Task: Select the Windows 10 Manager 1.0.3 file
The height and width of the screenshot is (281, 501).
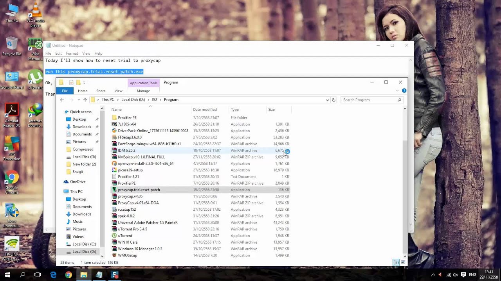Action: point(200,249)
